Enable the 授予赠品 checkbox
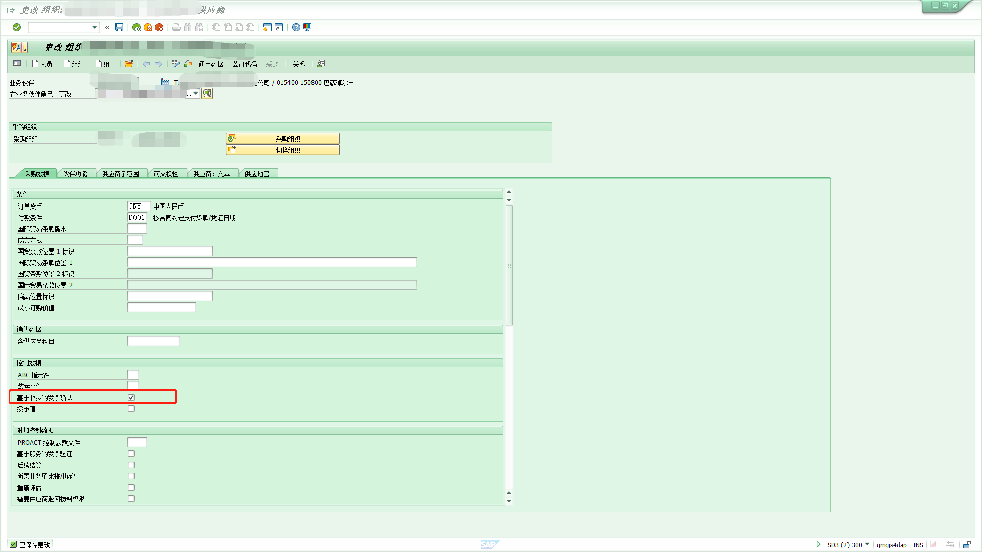 [131, 408]
